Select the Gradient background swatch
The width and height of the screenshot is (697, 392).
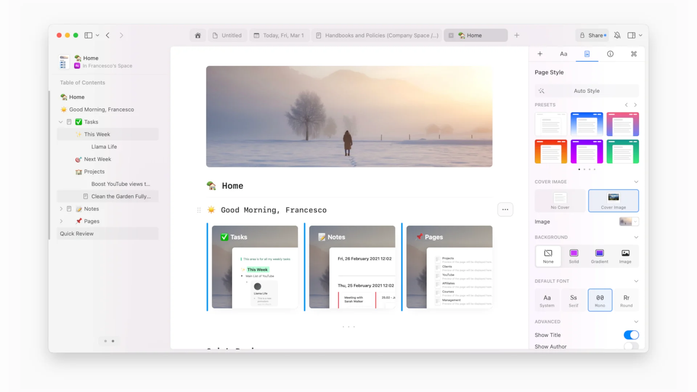click(x=599, y=256)
